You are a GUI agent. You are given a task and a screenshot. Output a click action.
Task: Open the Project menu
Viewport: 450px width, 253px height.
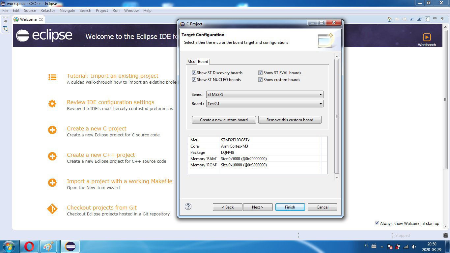[102, 11]
